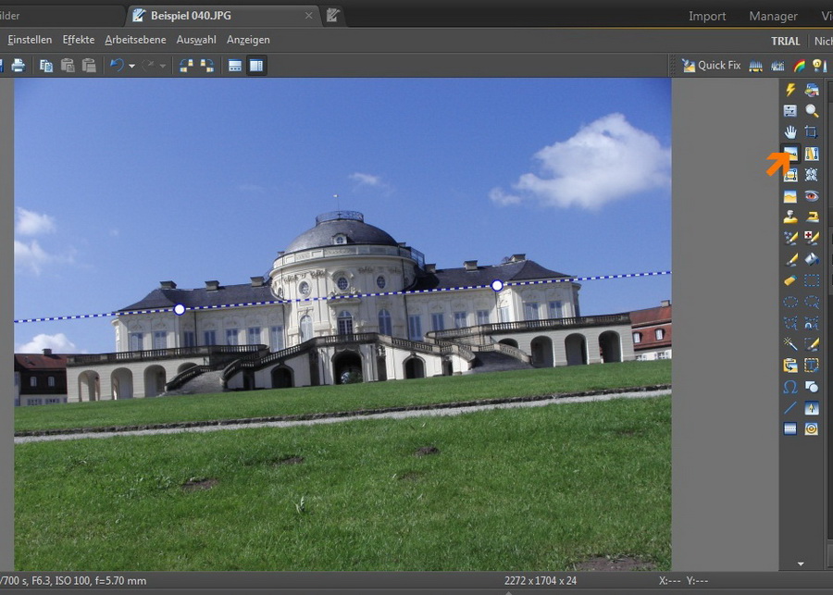The height and width of the screenshot is (595, 833).
Task: Pick the Magic Wand tool
Action: [x=790, y=344]
